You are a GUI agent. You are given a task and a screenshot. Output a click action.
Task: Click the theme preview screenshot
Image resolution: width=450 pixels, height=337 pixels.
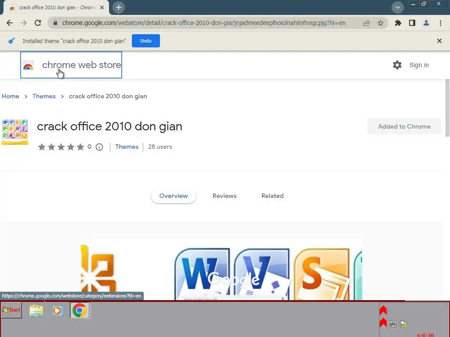(x=221, y=269)
